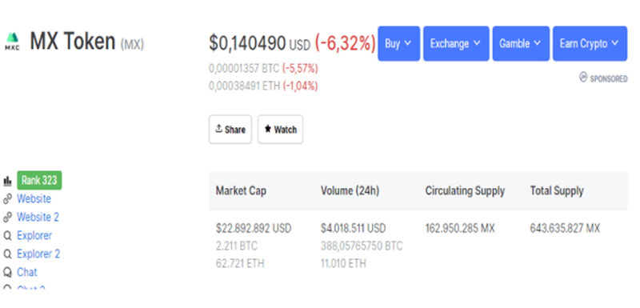Click the 2.211 BTC market cap value

237,246
